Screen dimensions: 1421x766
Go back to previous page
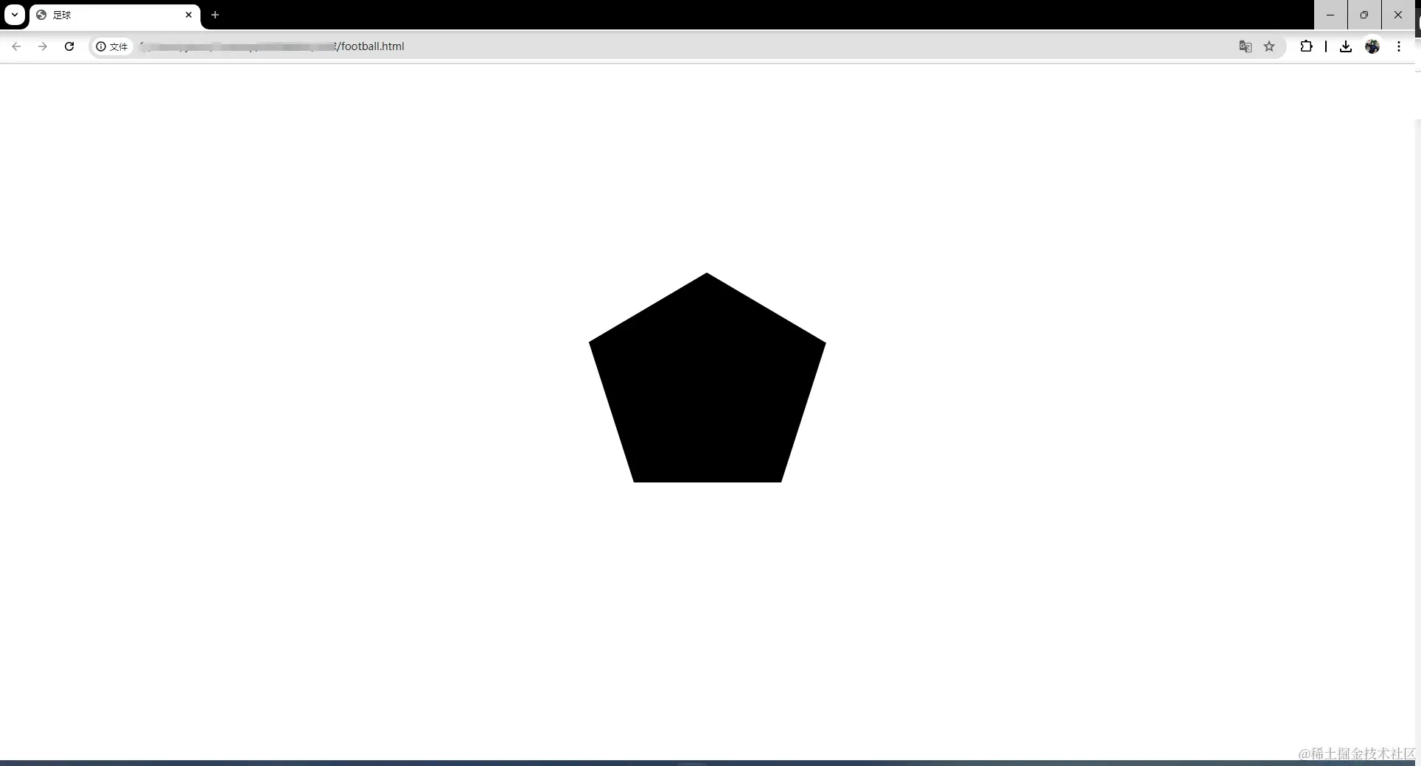(x=16, y=46)
